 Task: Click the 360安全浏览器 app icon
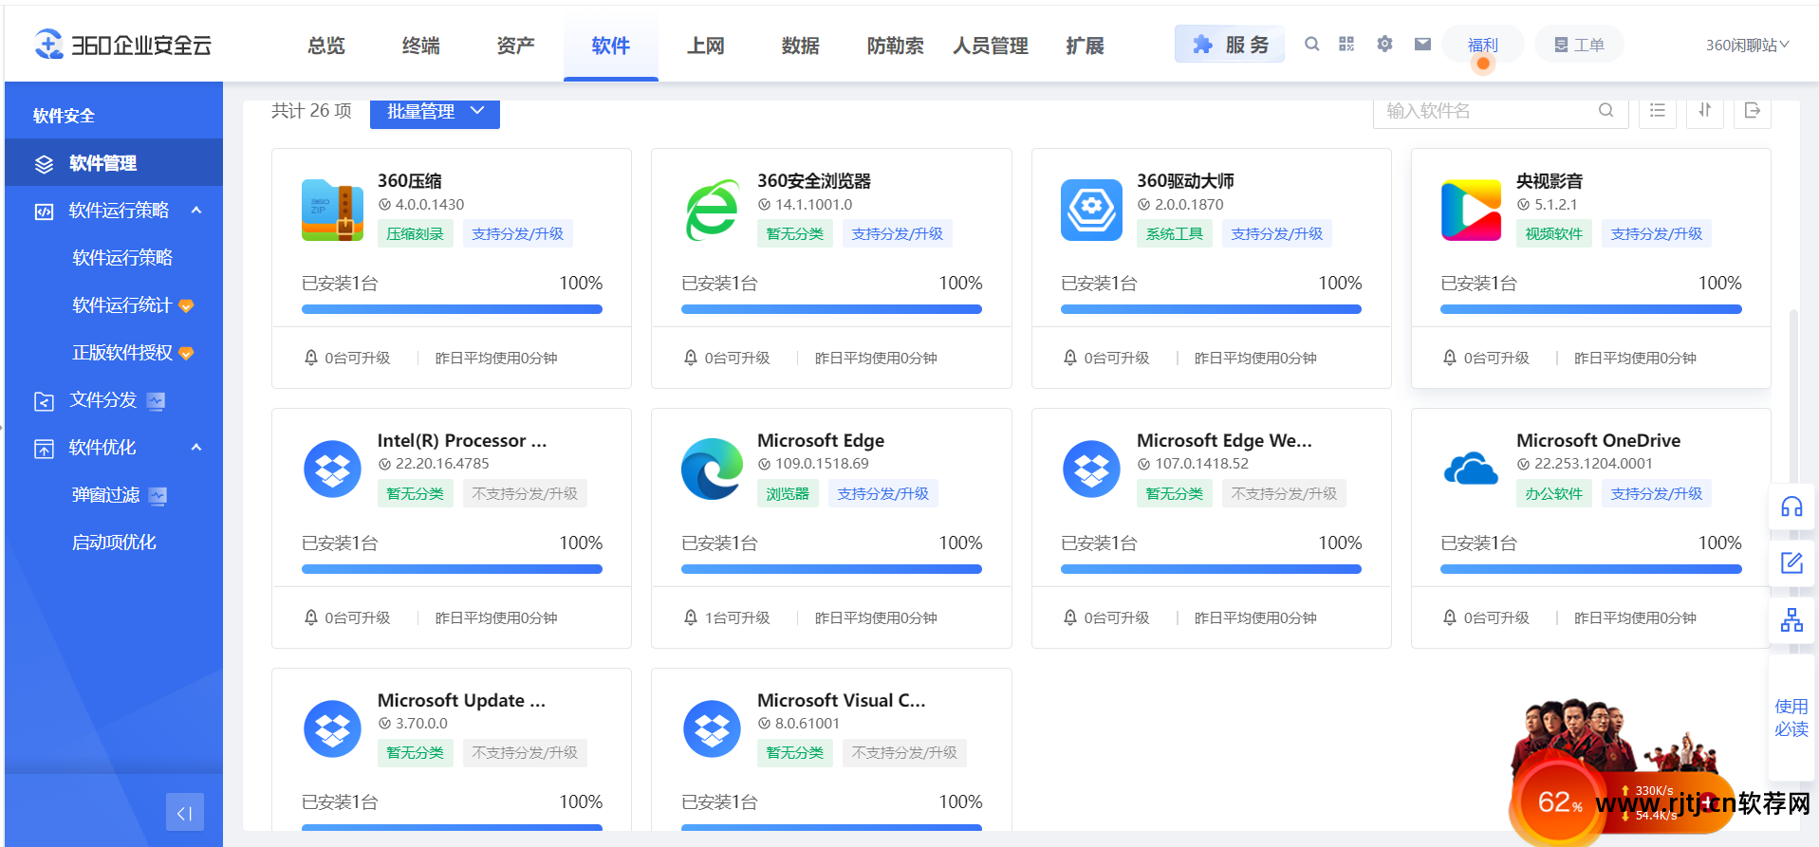tap(712, 211)
